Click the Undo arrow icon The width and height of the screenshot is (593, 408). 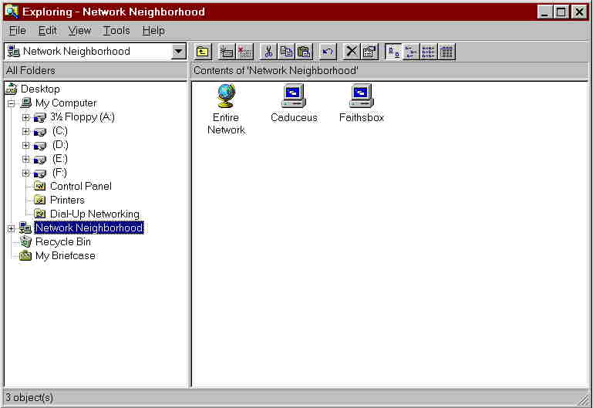pos(328,52)
